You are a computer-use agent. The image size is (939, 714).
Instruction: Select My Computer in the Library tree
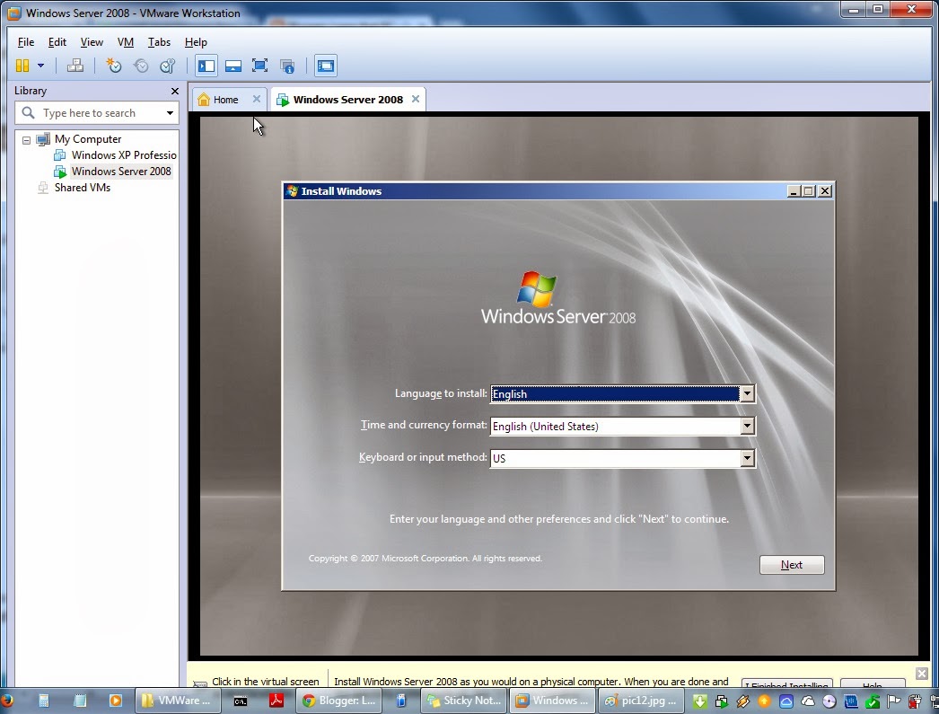88,139
